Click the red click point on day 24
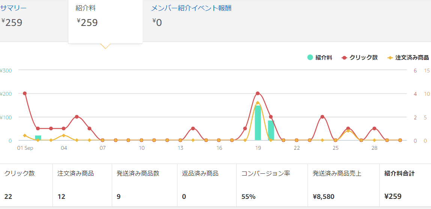The width and height of the screenshot is (431, 209). (x=323, y=117)
